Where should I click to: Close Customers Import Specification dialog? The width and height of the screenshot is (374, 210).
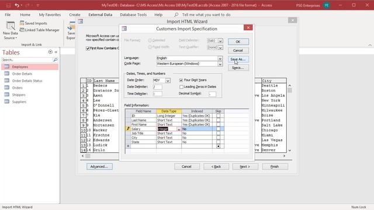tap(248, 27)
